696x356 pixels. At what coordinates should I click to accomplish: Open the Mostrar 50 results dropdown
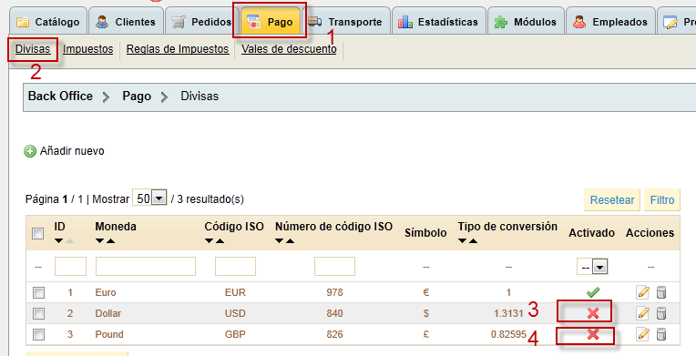[x=149, y=198]
